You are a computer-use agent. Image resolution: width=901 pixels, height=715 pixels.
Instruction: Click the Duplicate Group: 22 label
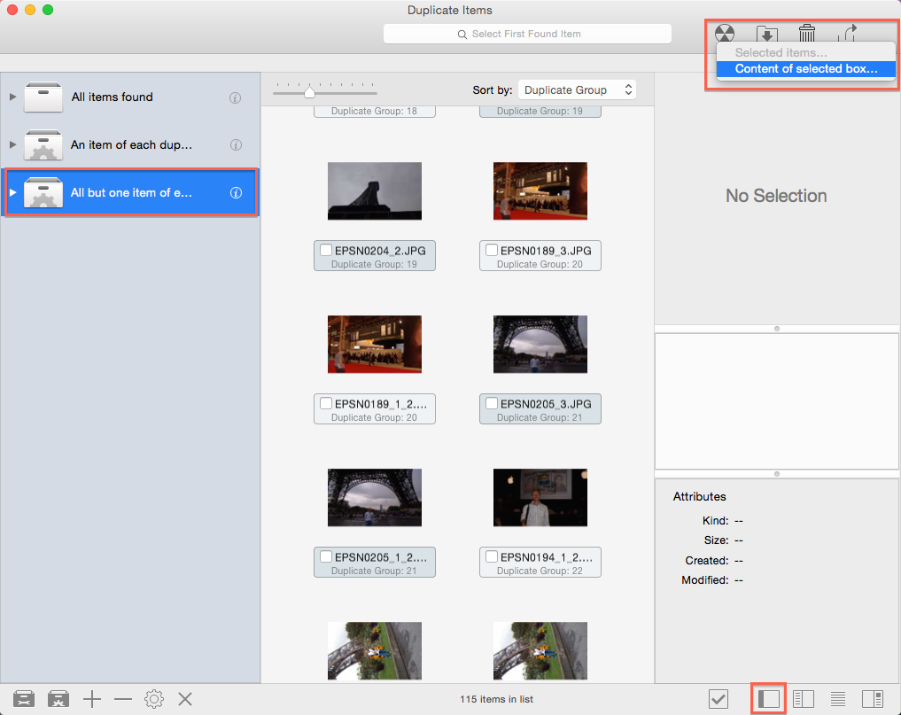pyautogui.click(x=540, y=571)
